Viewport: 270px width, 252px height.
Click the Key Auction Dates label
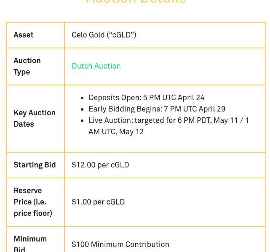[34, 118]
